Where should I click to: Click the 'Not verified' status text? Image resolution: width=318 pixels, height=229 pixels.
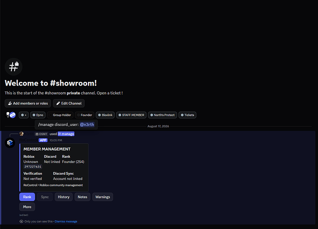click(33, 179)
